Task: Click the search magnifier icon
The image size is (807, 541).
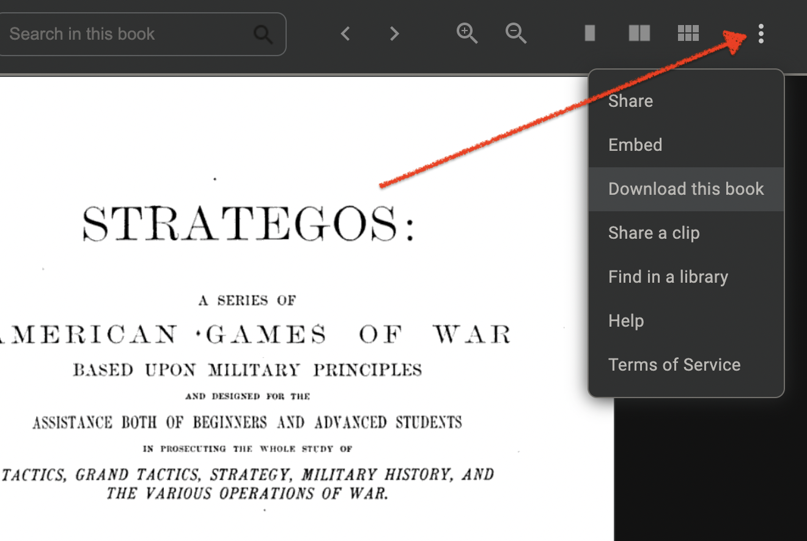Action: (263, 34)
